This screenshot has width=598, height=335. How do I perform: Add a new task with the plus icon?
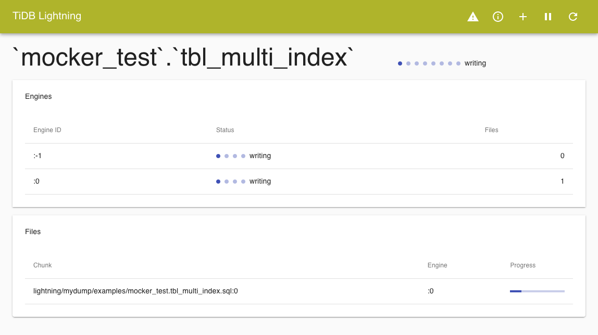(x=522, y=17)
